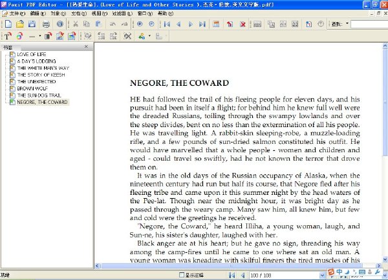Image resolution: width=388 pixels, height=280 pixels.
Task: Select the add color graphic tool
Action: (19, 36)
